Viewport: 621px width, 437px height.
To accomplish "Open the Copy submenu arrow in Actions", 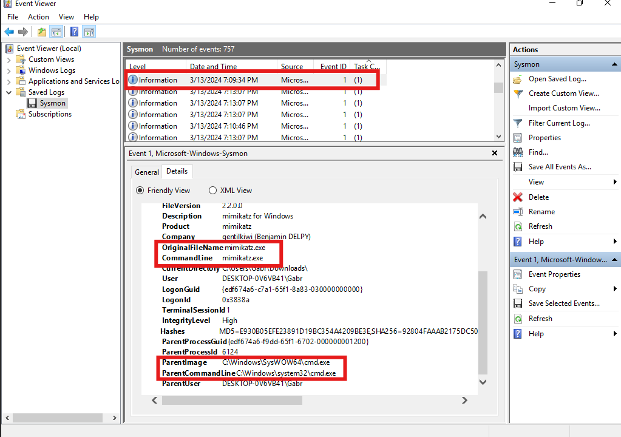I will click(615, 288).
